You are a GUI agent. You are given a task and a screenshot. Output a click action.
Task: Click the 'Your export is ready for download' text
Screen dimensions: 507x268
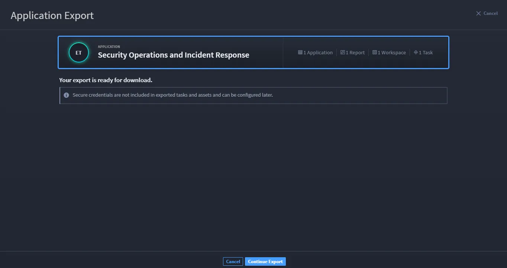[106, 80]
